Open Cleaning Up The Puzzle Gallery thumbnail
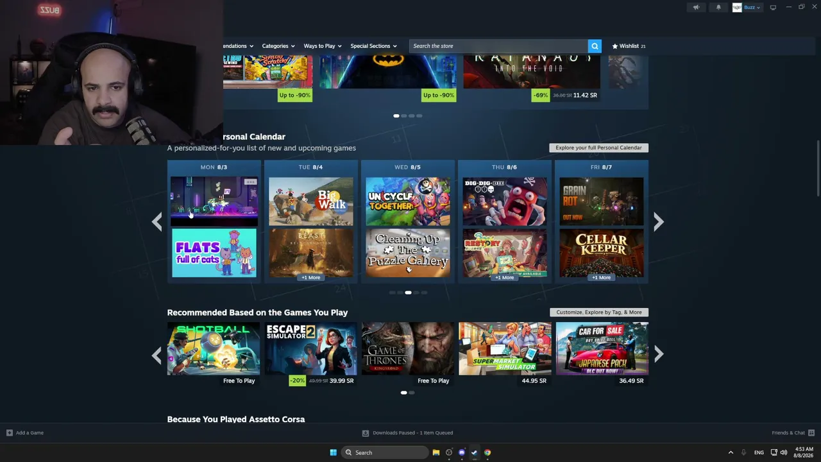821x462 pixels. coord(407,253)
